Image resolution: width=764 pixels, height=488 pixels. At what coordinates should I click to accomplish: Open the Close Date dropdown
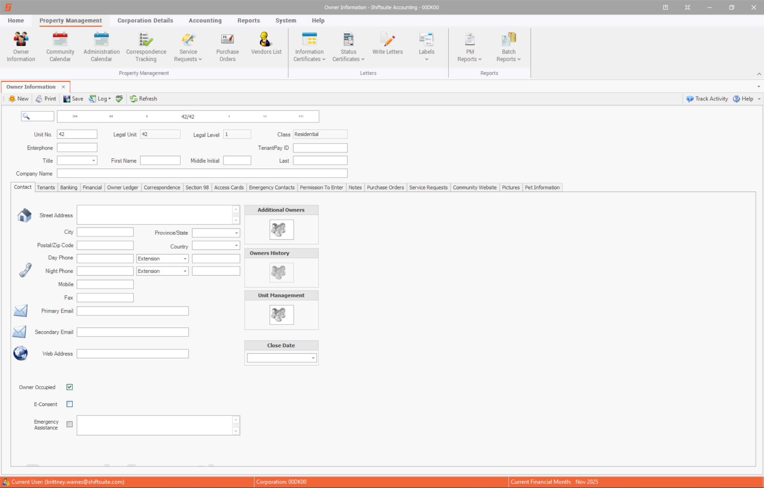click(313, 358)
